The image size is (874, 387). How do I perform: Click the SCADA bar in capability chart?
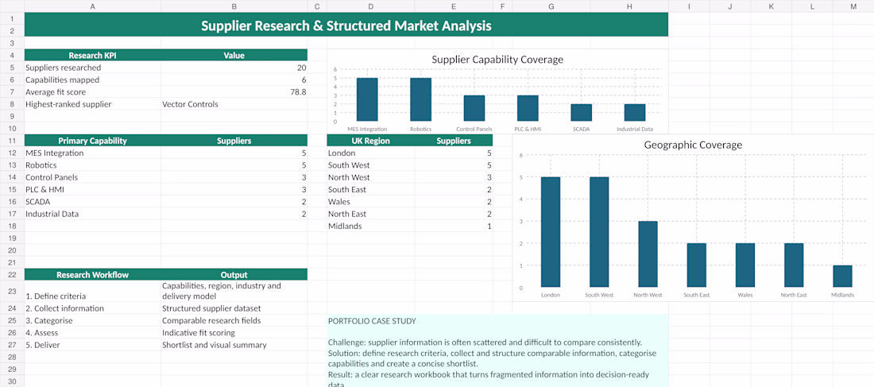pyautogui.click(x=582, y=113)
